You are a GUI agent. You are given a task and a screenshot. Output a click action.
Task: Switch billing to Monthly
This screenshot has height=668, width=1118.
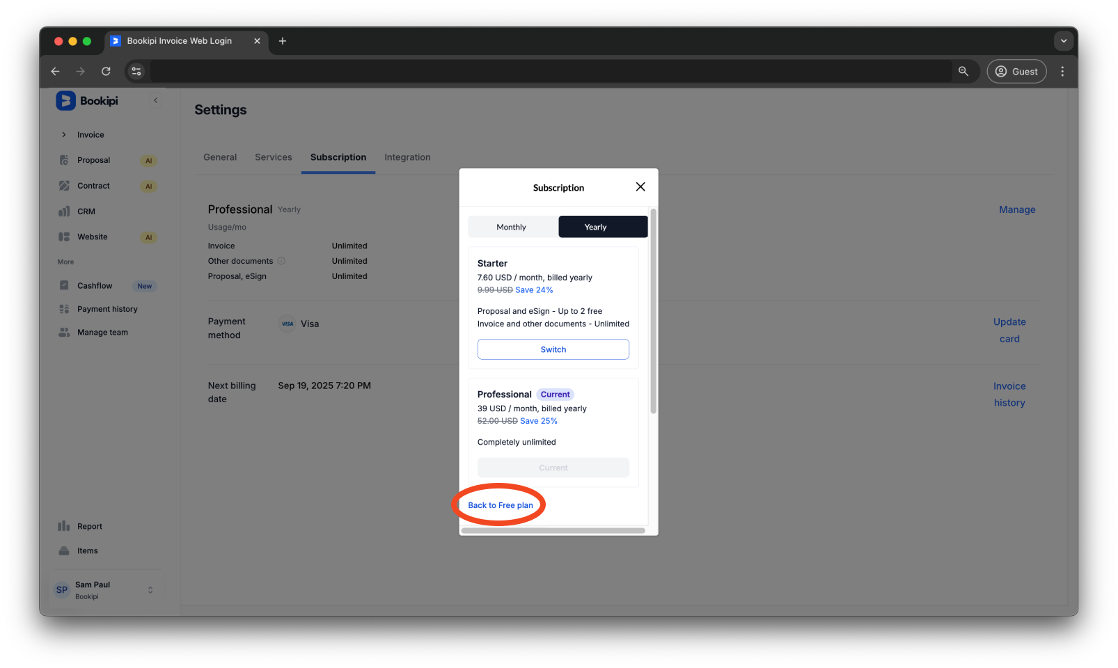tap(512, 226)
